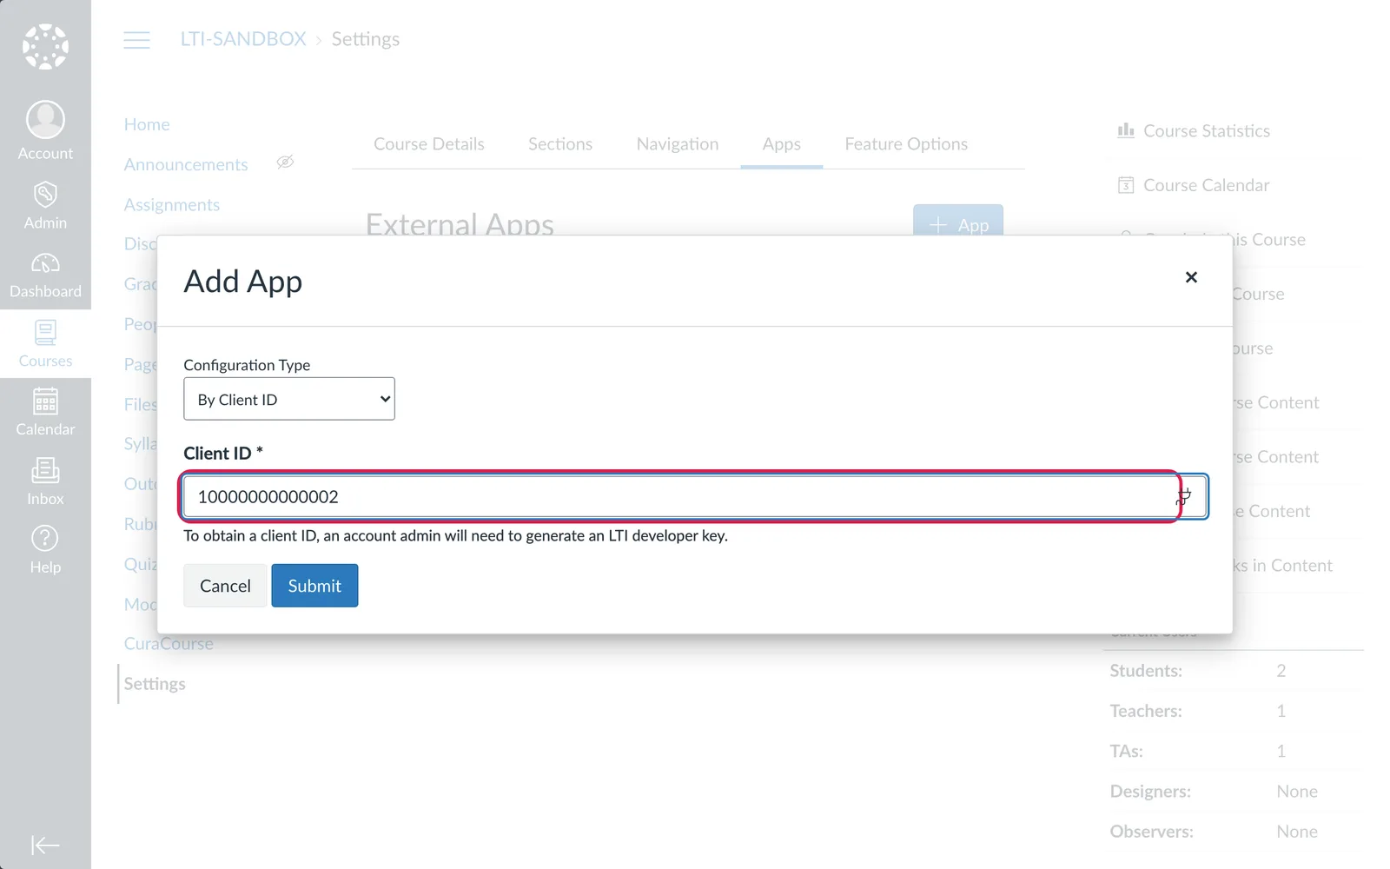Toggle the hamburger course menu
The image size is (1390, 869).
click(136, 40)
